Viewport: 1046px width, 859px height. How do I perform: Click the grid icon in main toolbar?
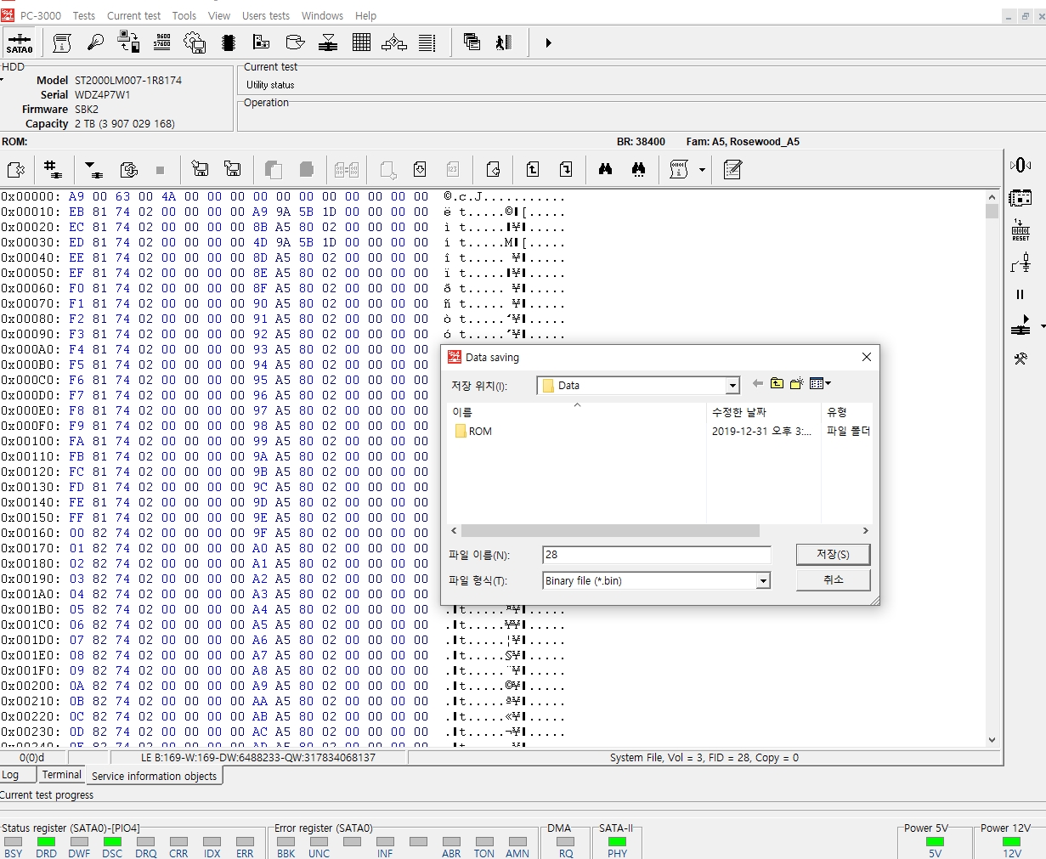pos(361,42)
